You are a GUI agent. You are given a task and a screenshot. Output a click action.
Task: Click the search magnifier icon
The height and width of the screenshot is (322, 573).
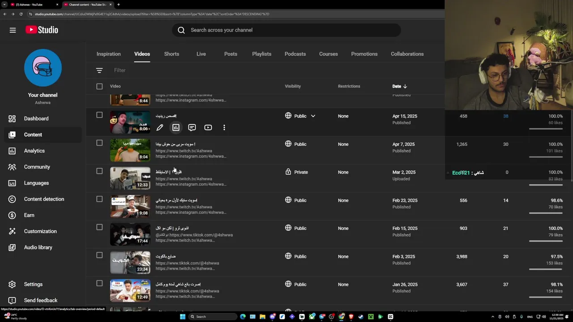tap(181, 30)
